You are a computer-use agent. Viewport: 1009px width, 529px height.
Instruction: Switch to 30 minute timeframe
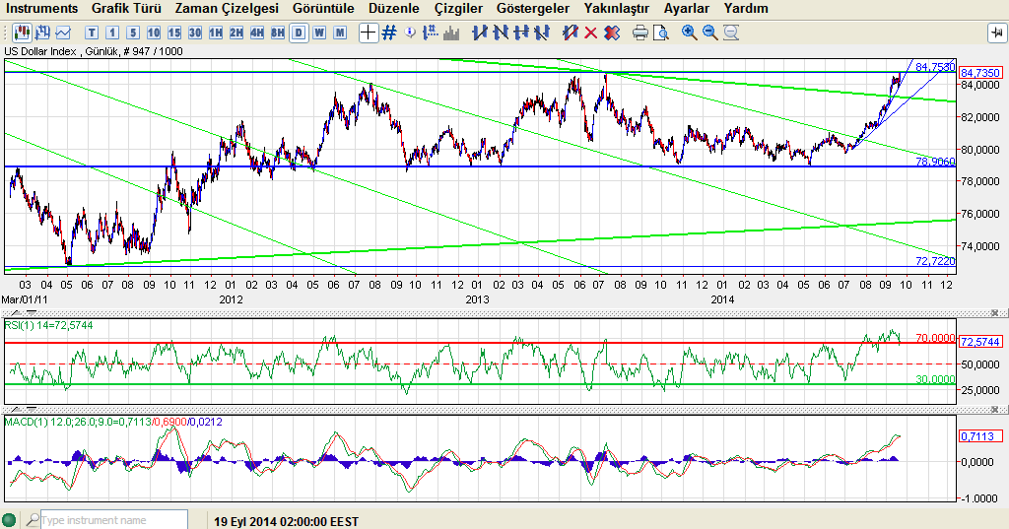point(195,33)
